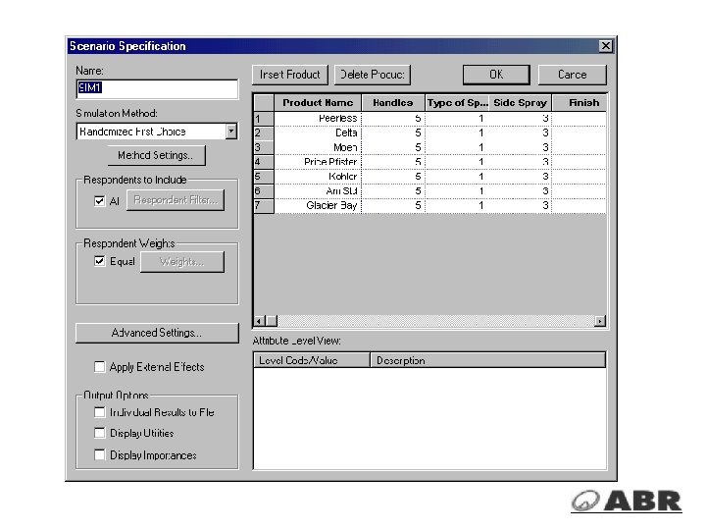The image size is (706, 530).
Task: Click the Delta product name cell
Action: point(318,133)
